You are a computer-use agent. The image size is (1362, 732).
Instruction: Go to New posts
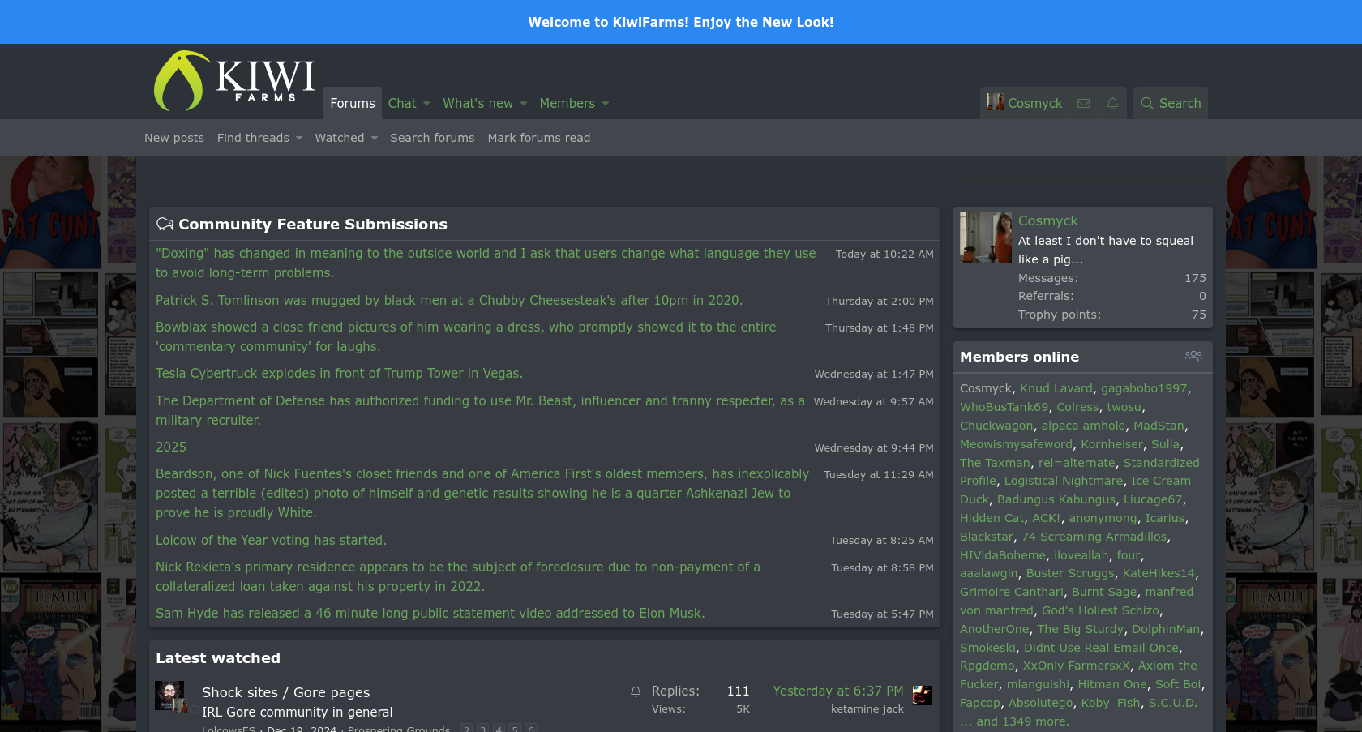click(x=174, y=138)
